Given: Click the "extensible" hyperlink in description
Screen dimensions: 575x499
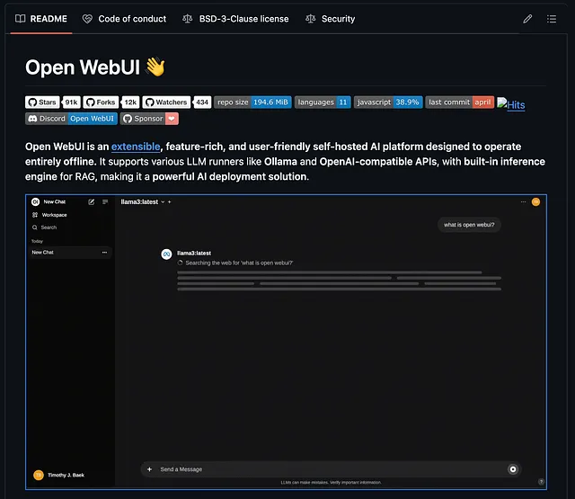Looking at the screenshot, I should tap(137, 147).
